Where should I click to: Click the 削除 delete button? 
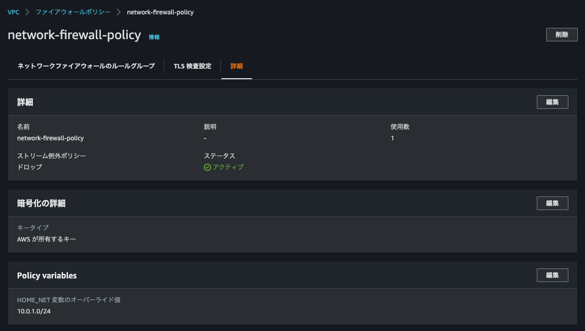pyautogui.click(x=562, y=35)
